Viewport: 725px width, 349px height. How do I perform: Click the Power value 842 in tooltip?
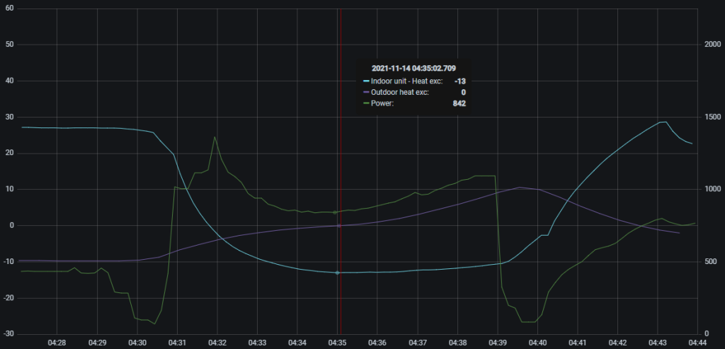tap(459, 104)
